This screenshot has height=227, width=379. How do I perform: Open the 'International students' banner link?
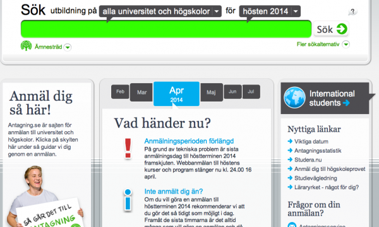click(325, 98)
